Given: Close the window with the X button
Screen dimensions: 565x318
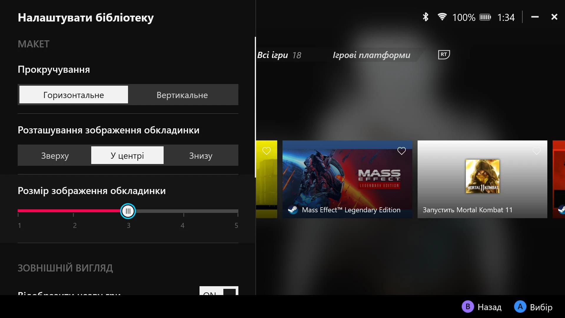Looking at the screenshot, I should 554,17.
